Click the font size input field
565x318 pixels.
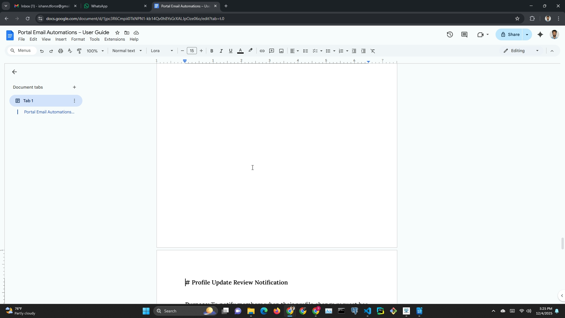192,51
